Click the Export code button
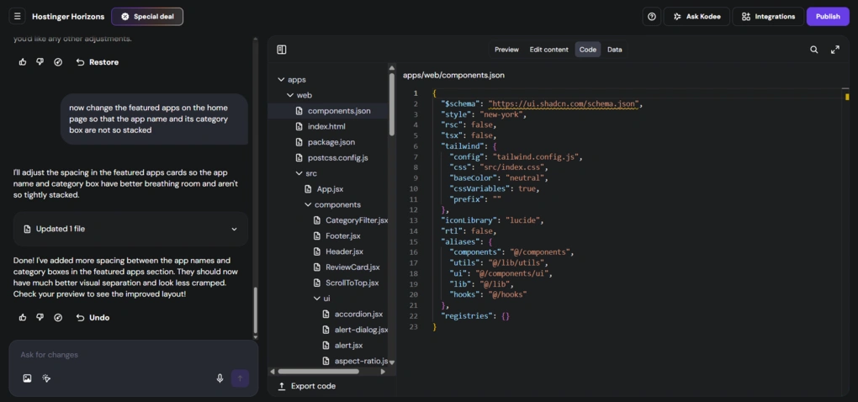 [x=306, y=386]
